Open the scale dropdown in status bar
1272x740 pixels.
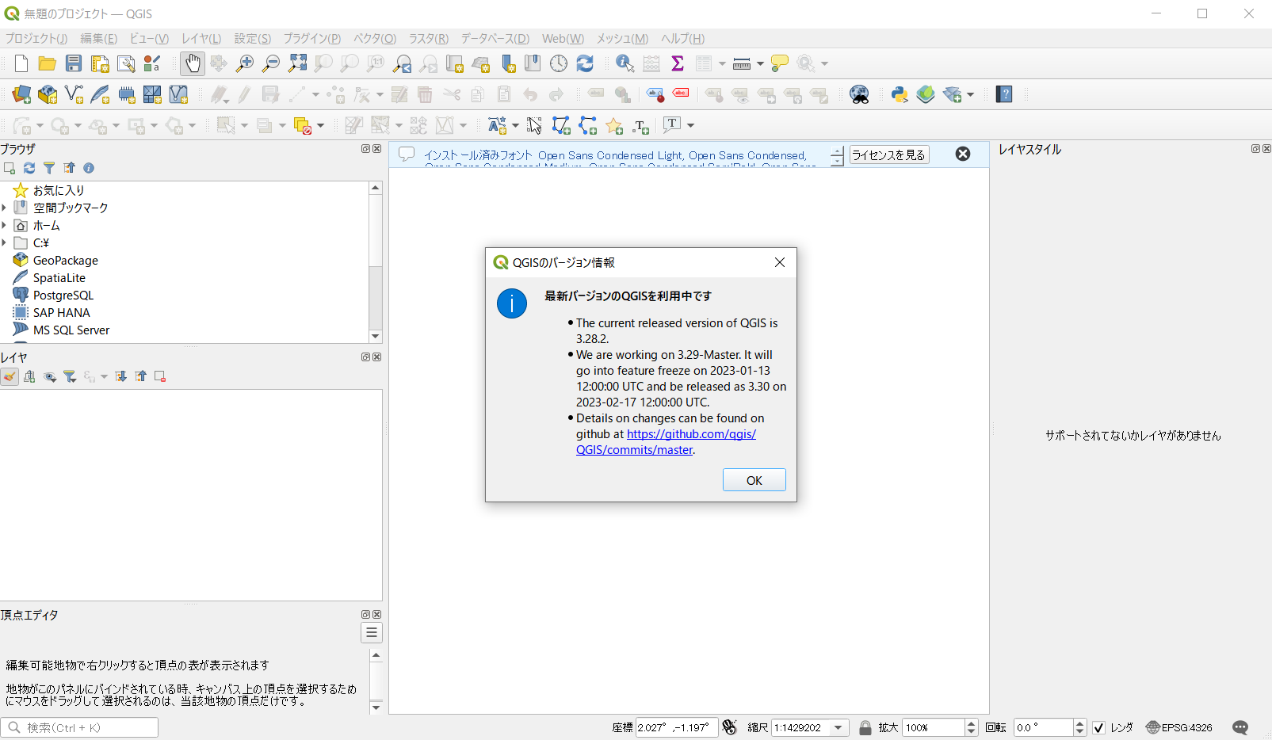(x=838, y=727)
